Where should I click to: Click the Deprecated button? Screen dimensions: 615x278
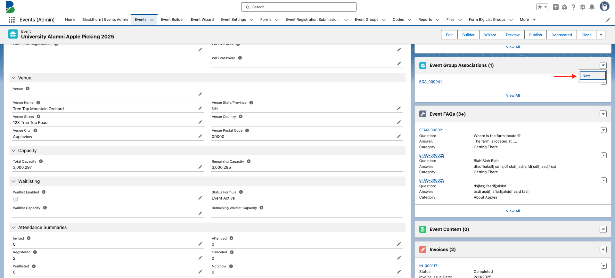[562, 35]
